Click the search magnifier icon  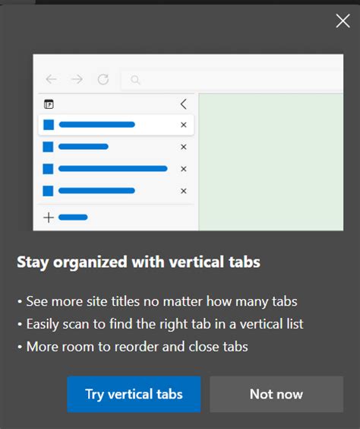click(x=135, y=80)
